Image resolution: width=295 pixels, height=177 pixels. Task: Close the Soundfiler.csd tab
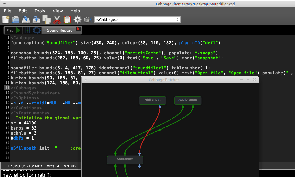point(78,29)
